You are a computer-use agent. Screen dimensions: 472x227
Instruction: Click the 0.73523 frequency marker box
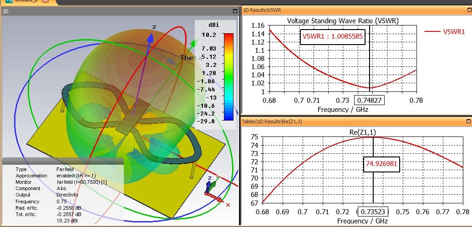pyautogui.click(x=373, y=212)
